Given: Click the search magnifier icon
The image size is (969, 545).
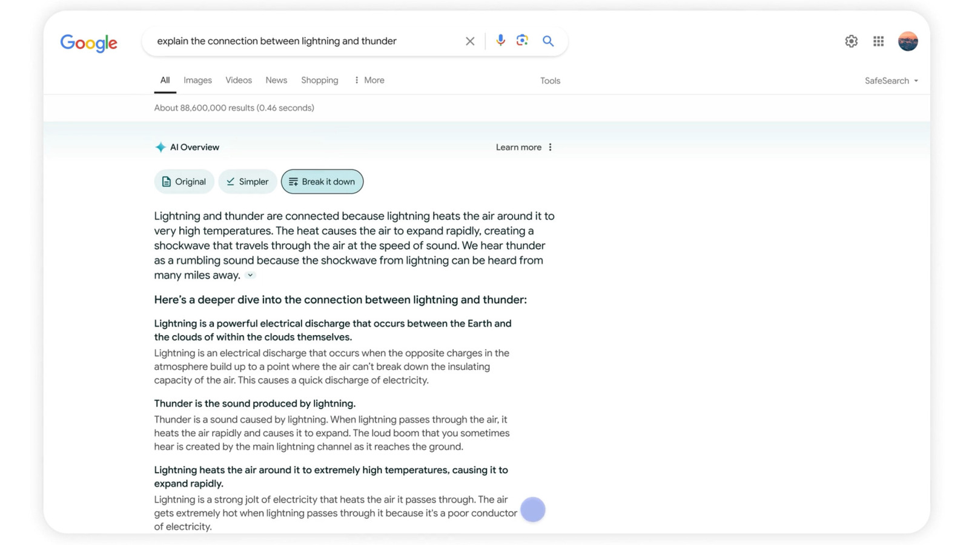Looking at the screenshot, I should coord(548,41).
